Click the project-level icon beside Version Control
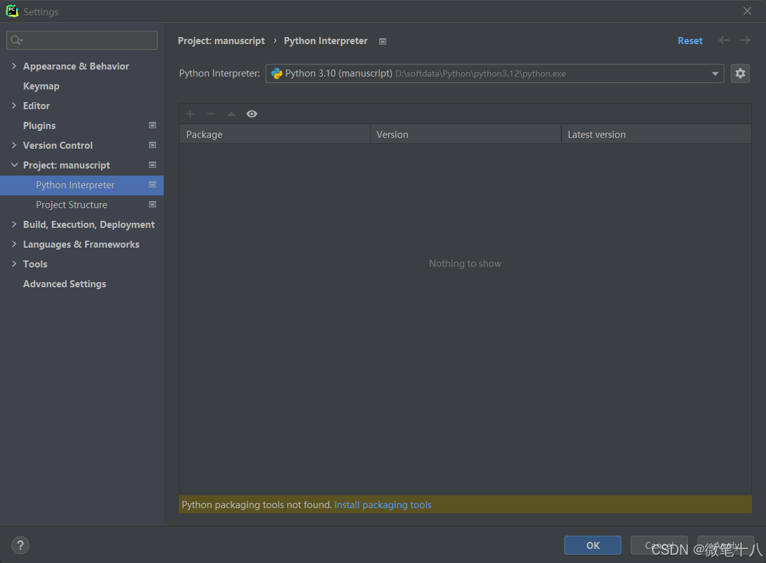Viewport: 766px width, 563px height. [152, 146]
